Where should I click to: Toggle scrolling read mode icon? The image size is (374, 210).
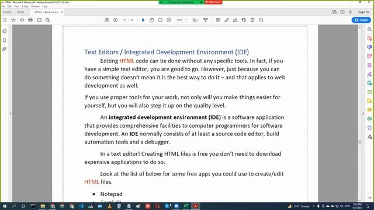click(205, 20)
